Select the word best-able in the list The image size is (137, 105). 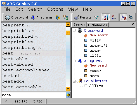15,59
